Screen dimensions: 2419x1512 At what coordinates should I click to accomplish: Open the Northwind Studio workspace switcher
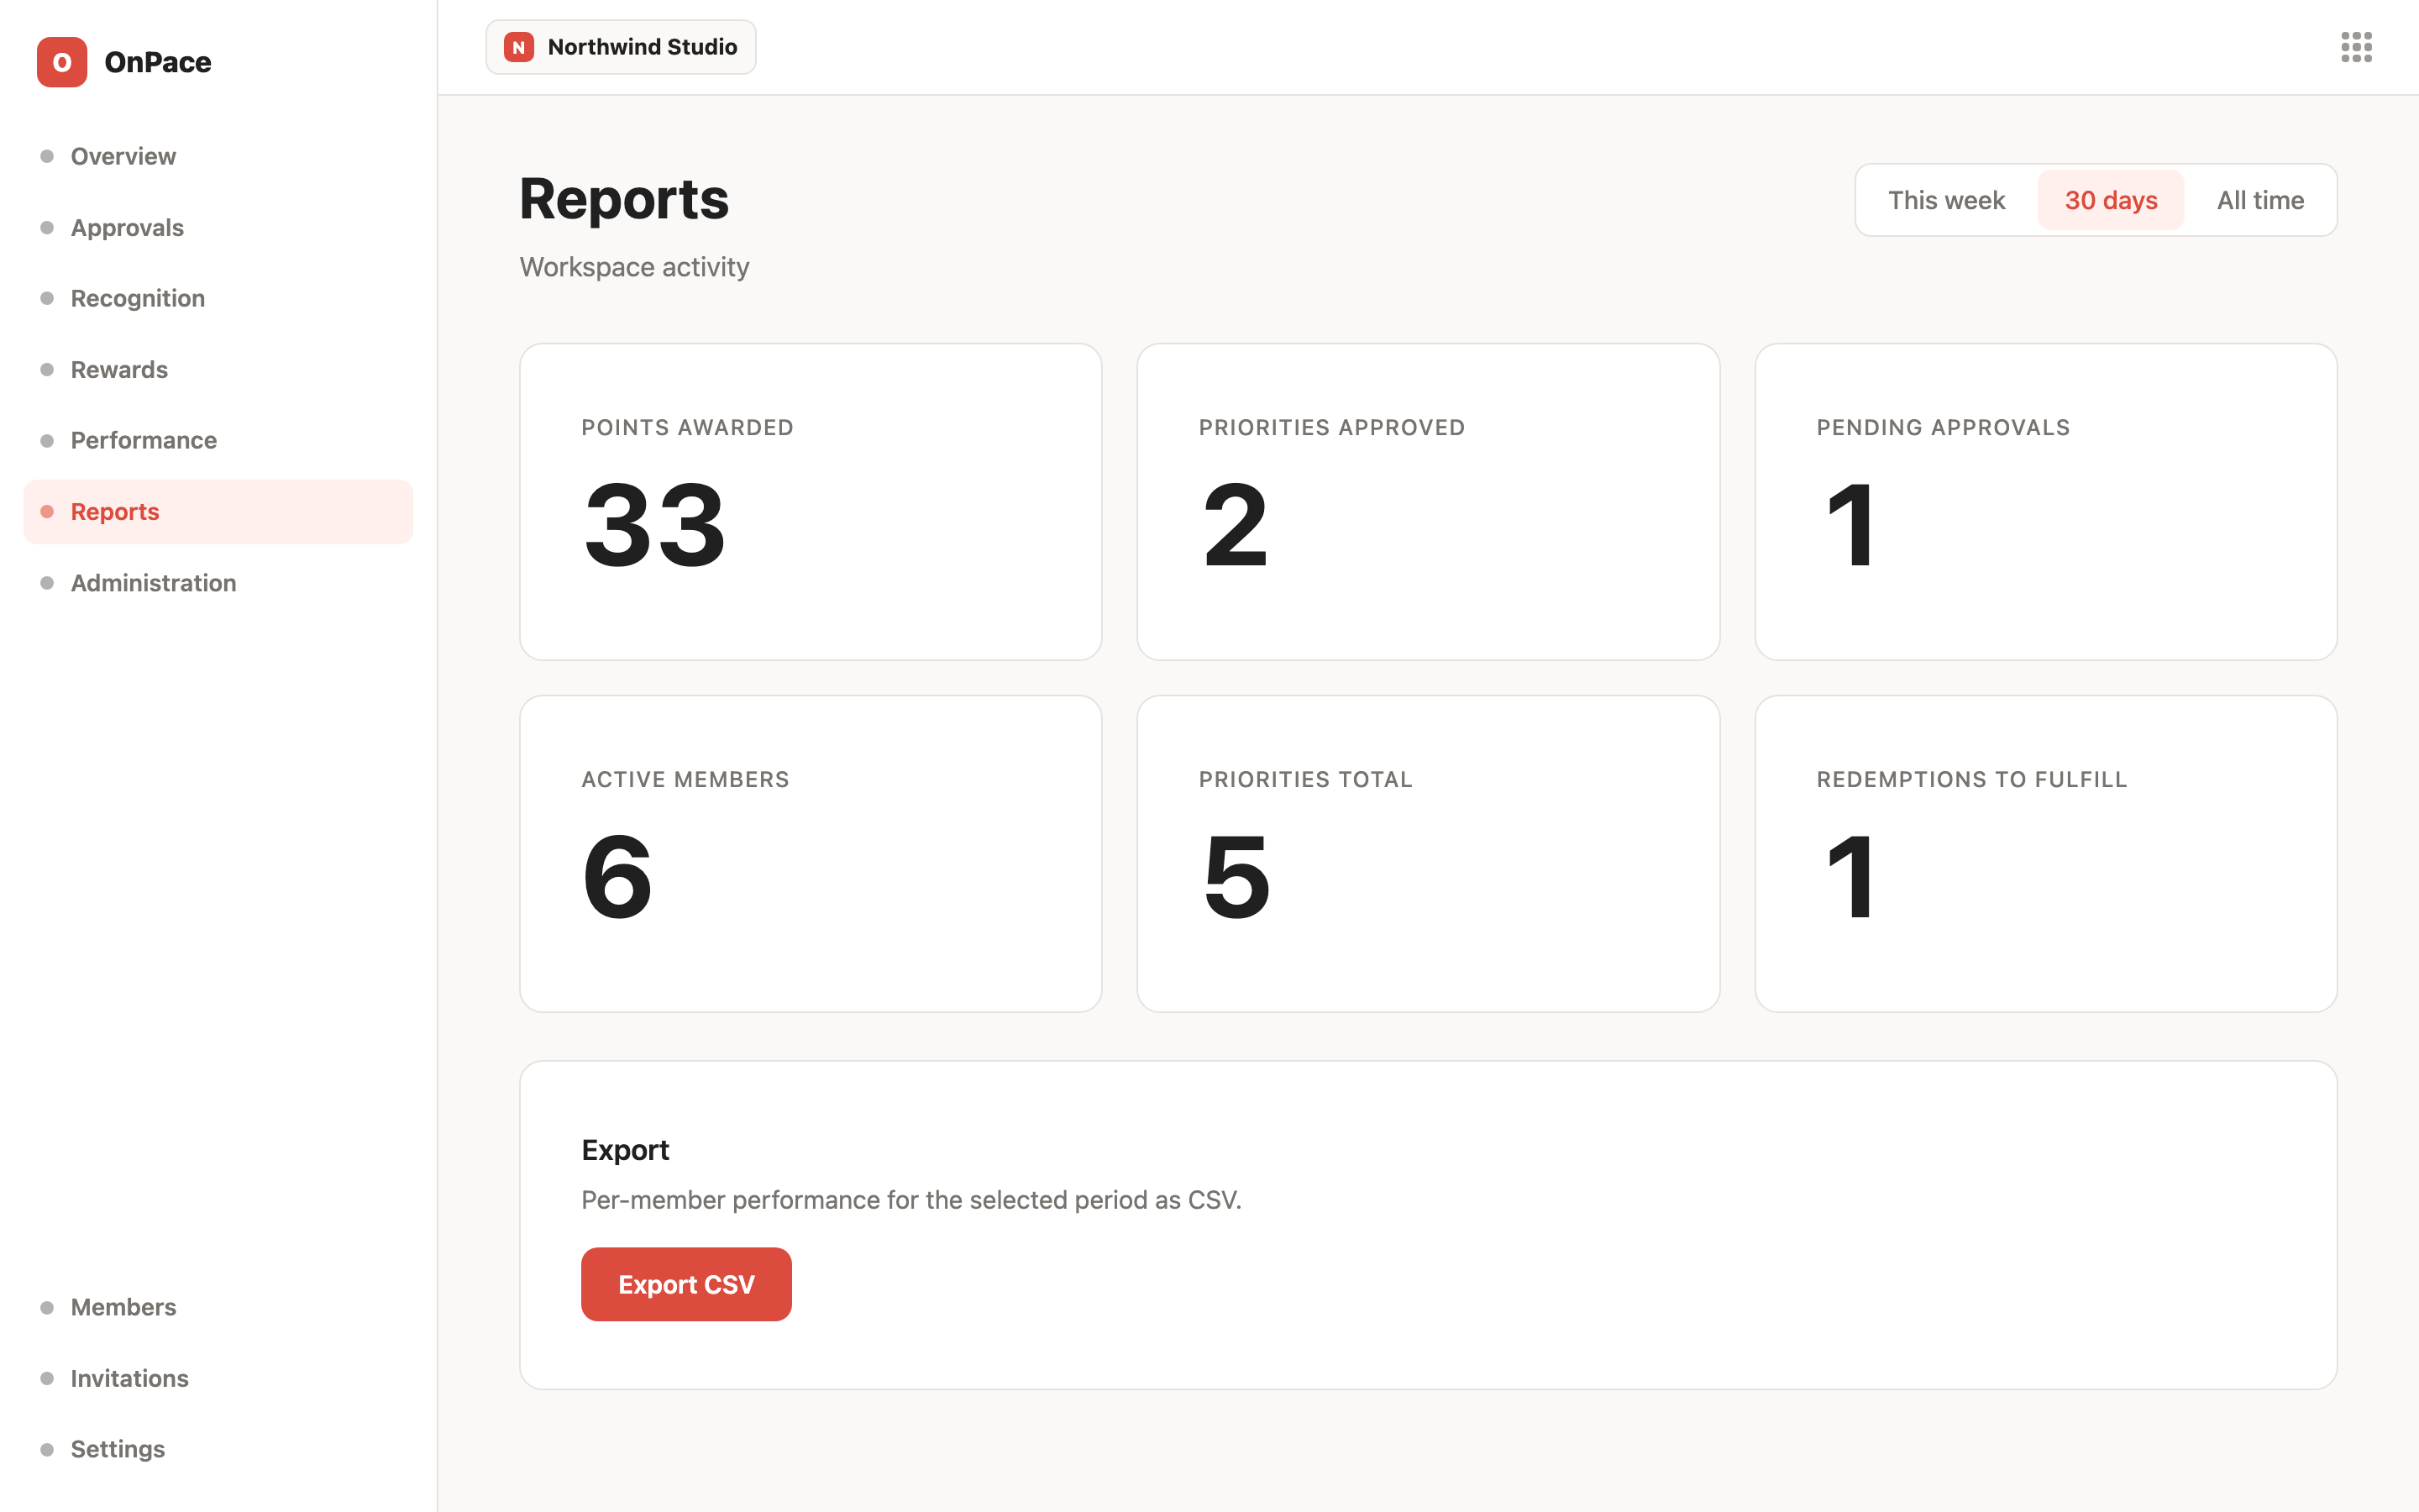pyautogui.click(x=621, y=47)
